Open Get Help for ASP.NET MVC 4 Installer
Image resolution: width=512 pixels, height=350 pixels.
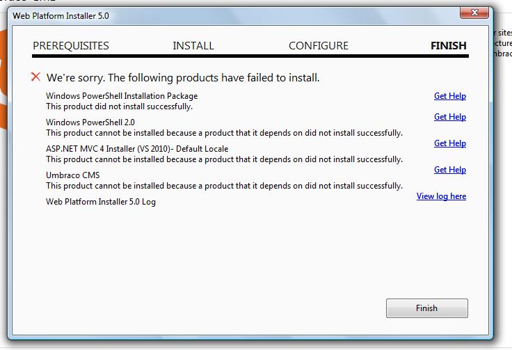(x=449, y=143)
